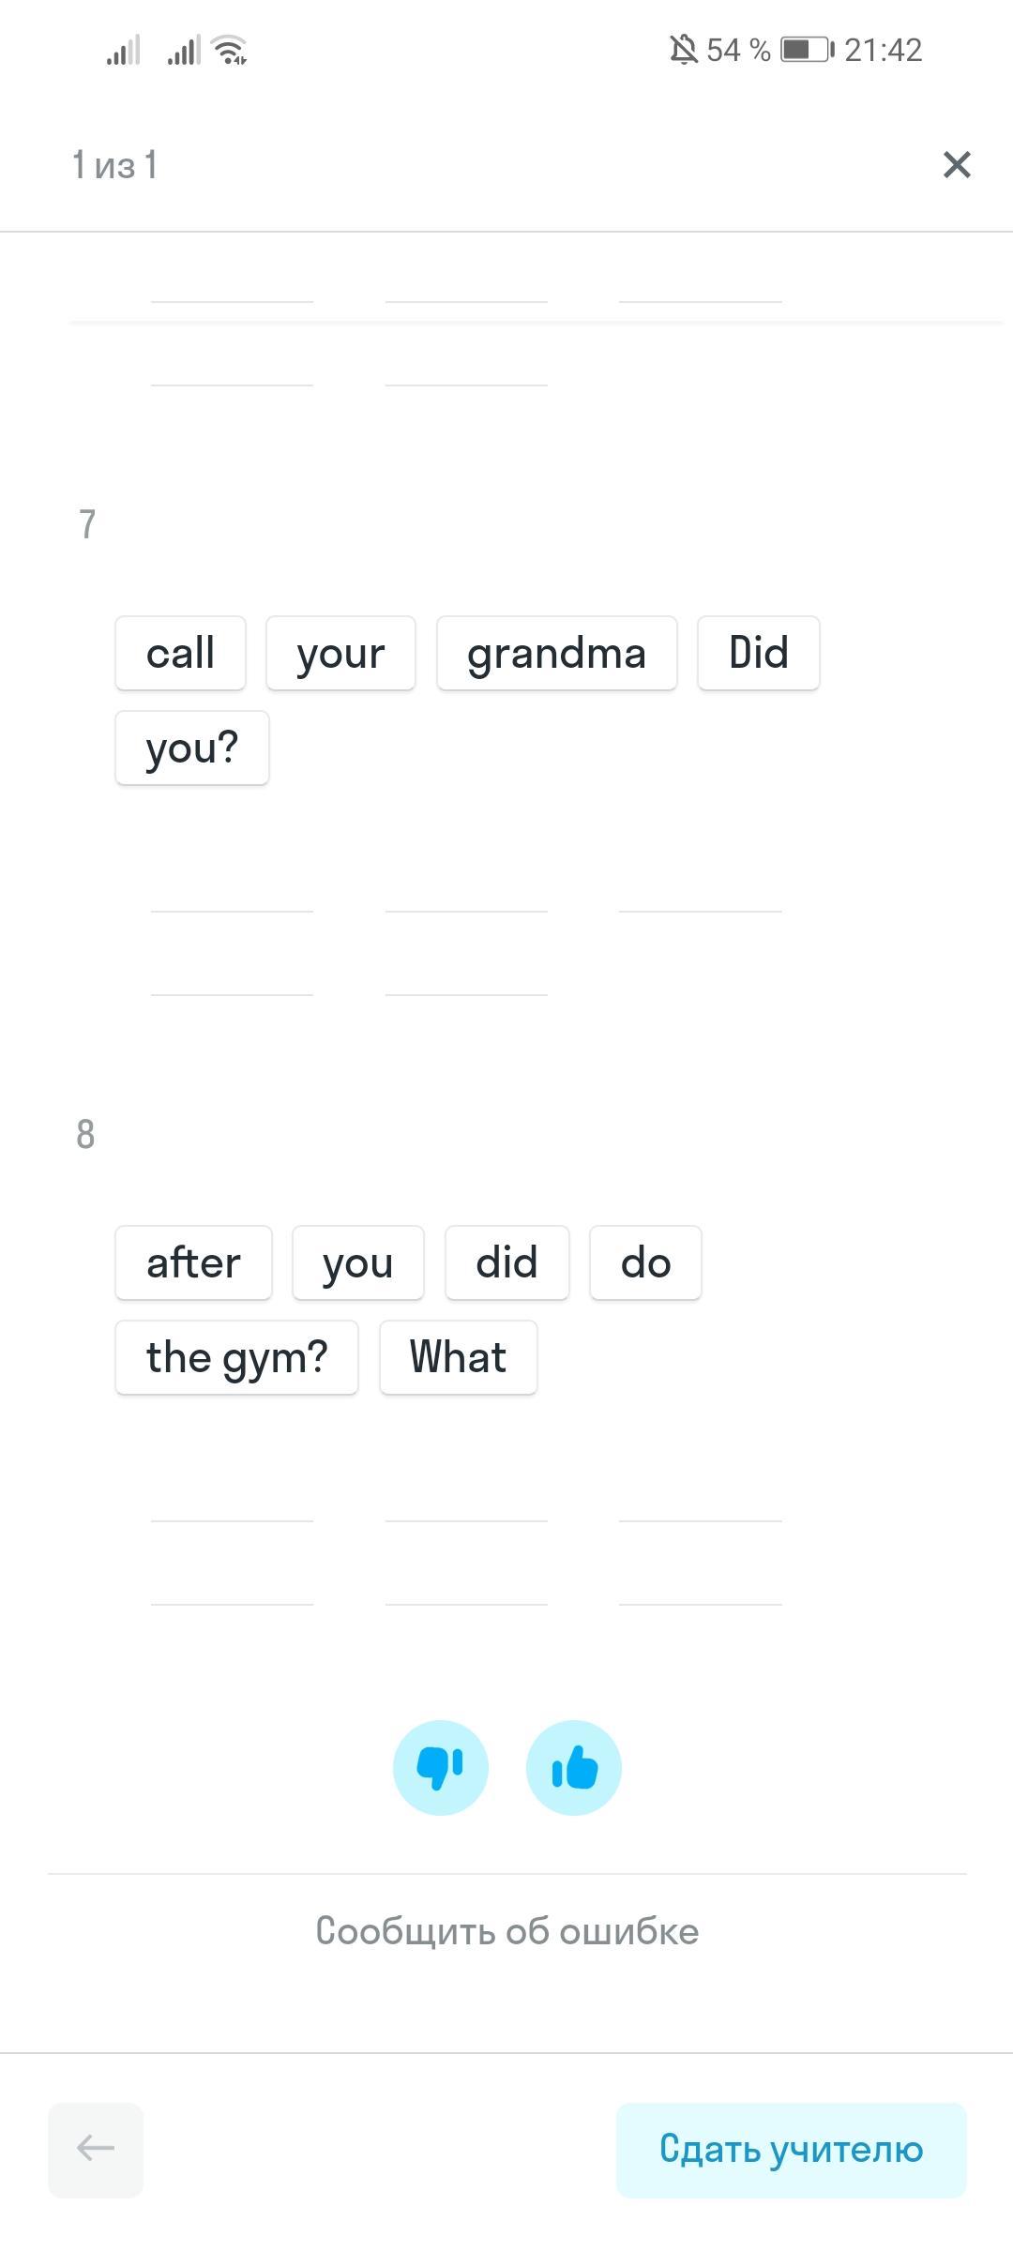This screenshot has width=1013, height=2251.
Task: Tap the thumbs down feedback icon
Action: (440, 1768)
